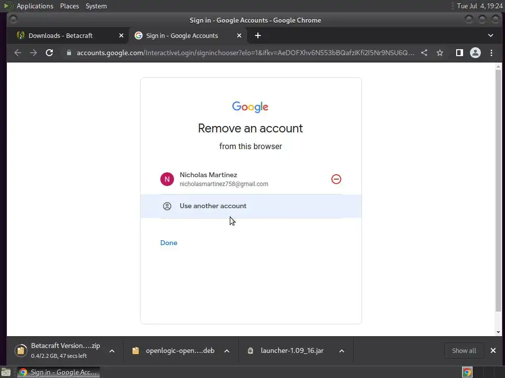Expand the tab search dropdown arrow
Screen dimensions: 505x378
pos(491,35)
